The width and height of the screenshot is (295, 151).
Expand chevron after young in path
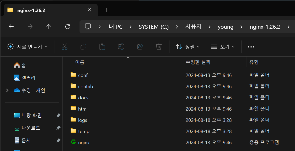coord(241,27)
